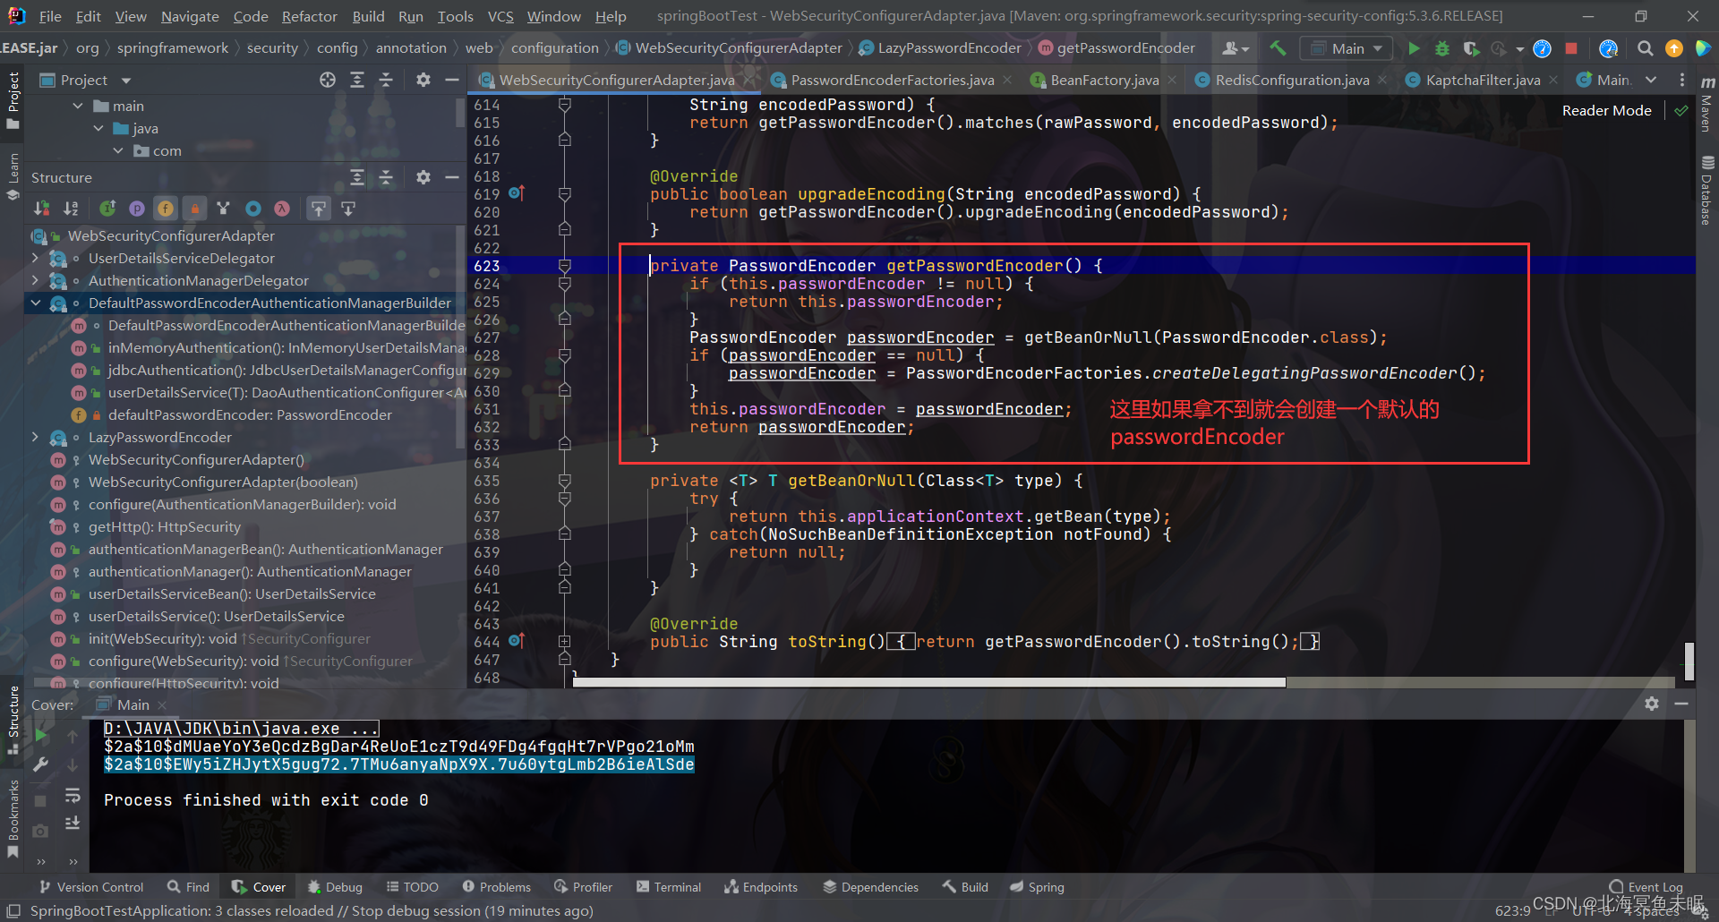
Task: Open the code-with-me user icon menu
Action: (1236, 48)
